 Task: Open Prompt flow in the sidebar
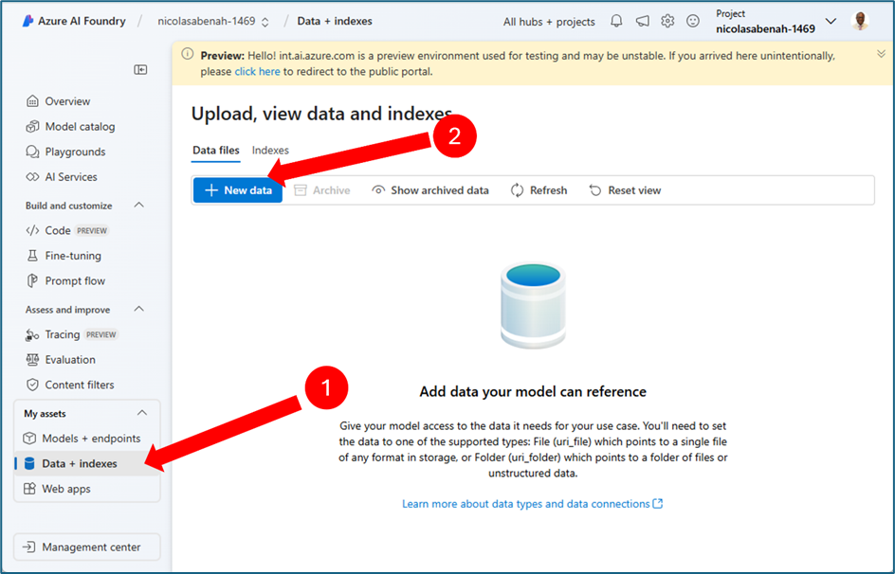pos(75,280)
